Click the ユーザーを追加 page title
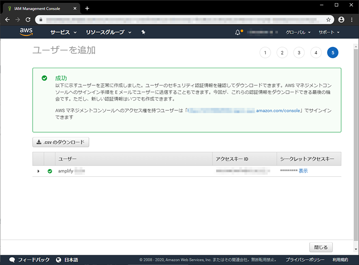This screenshot has height=265, width=359. click(x=64, y=50)
